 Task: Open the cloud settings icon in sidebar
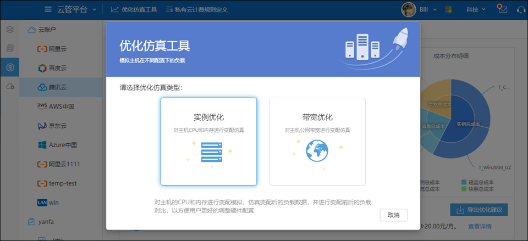tap(9, 87)
